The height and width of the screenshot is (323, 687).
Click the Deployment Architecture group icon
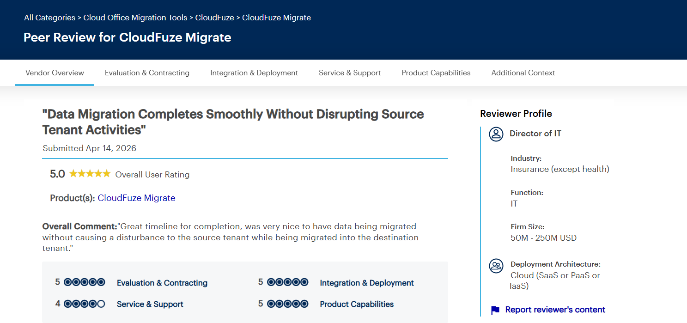(x=496, y=266)
